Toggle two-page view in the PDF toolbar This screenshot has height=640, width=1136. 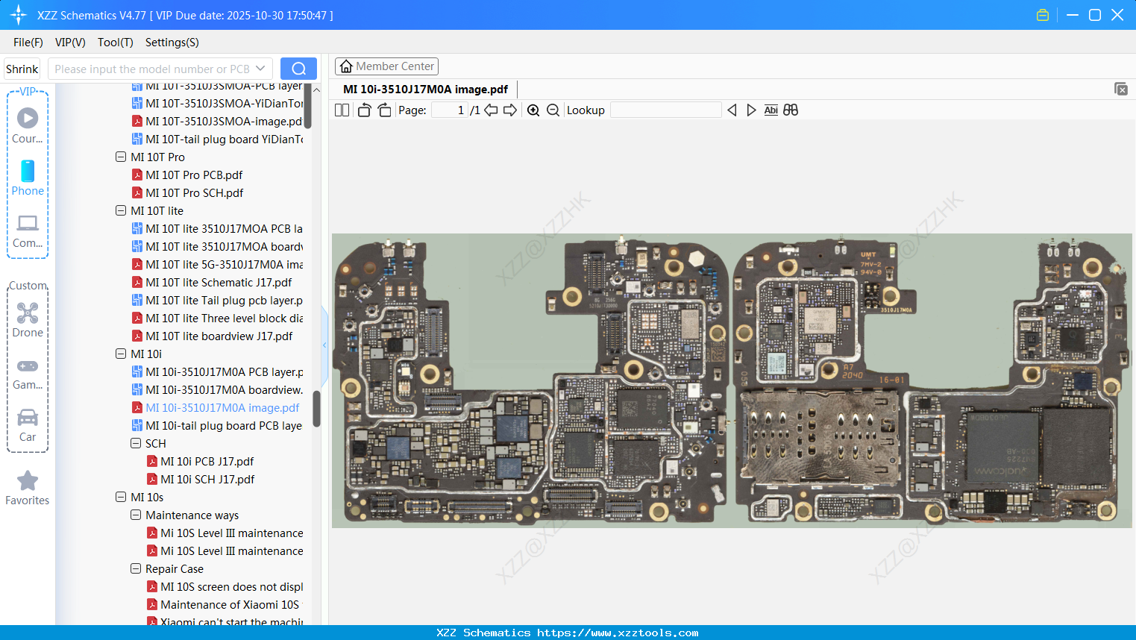pos(341,110)
